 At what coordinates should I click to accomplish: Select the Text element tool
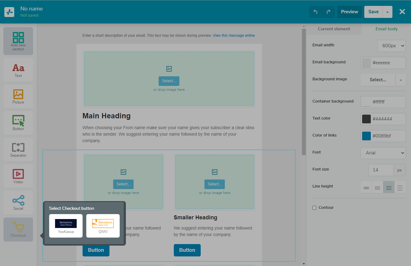pos(18,70)
